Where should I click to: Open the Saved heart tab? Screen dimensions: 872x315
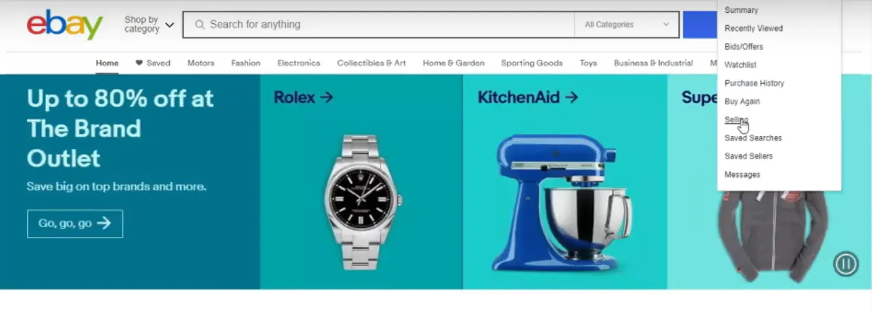pyautogui.click(x=153, y=63)
